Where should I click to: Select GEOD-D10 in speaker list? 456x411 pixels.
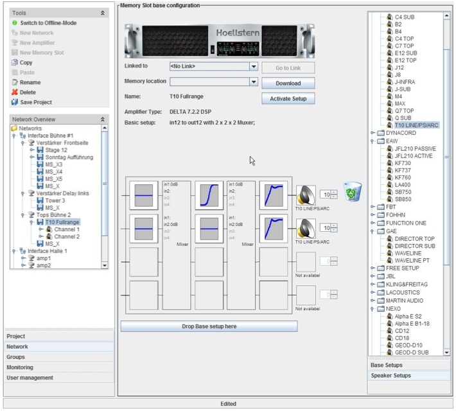click(x=408, y=345)
